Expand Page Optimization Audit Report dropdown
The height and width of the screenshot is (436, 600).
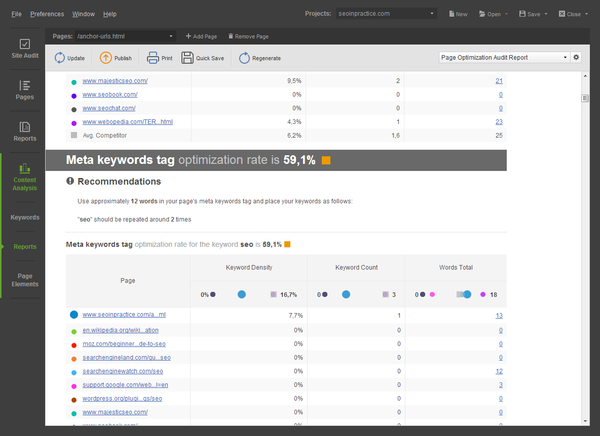pyautogui.click(x=504, y=58)
